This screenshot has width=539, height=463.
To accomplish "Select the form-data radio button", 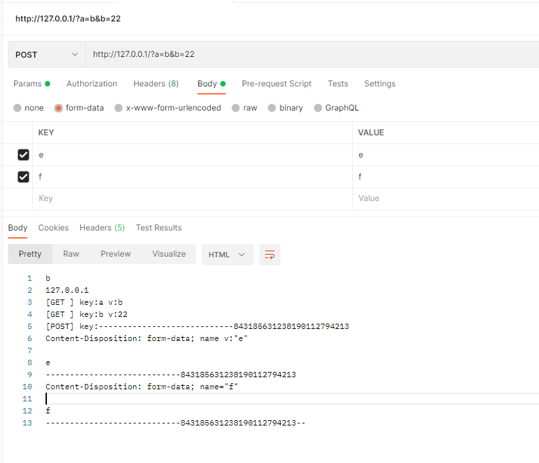I will [x=58, y=108].
